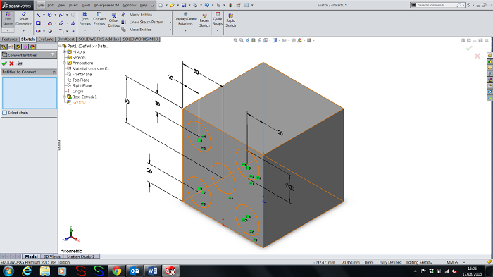Open the Quick Snaps dropdown arrow

click(x=217, y=31)
